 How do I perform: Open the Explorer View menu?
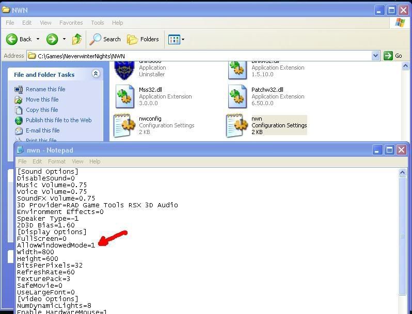45,23
